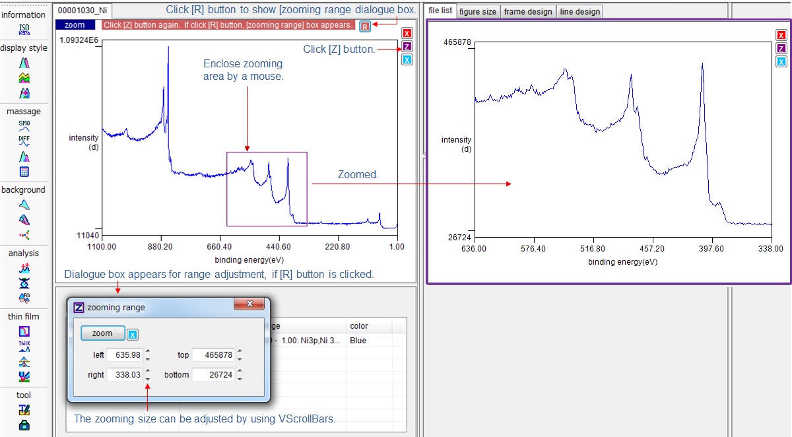The width and height of the screenshot is (792, 437).
Task: Click the red X button on left chart
Action: click(407, 34)
